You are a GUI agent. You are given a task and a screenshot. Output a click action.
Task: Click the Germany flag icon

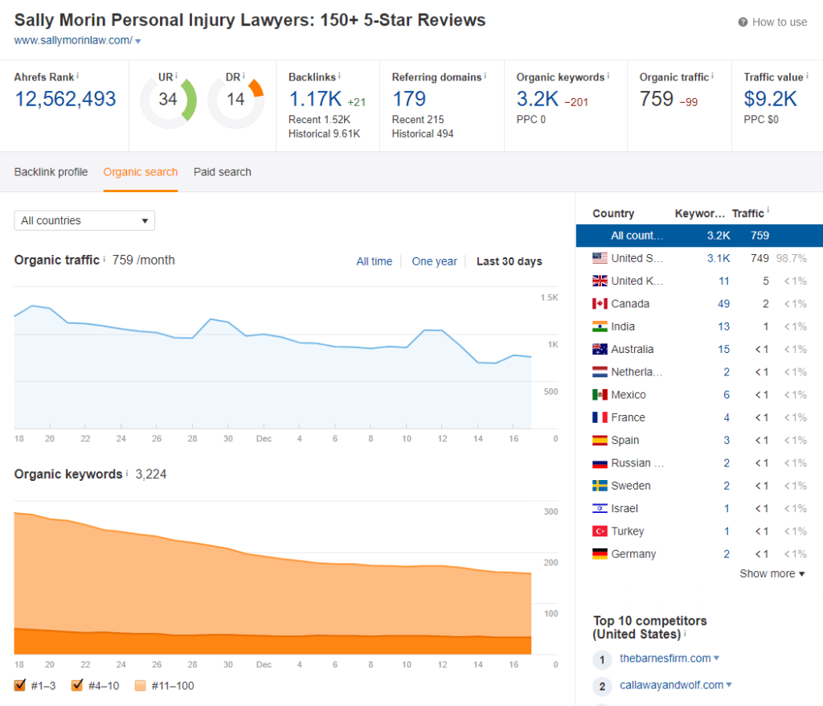600,554
